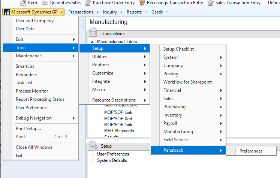
Task: Expand the Manufacturing setup submenu
Action: [x=188, y=132]
